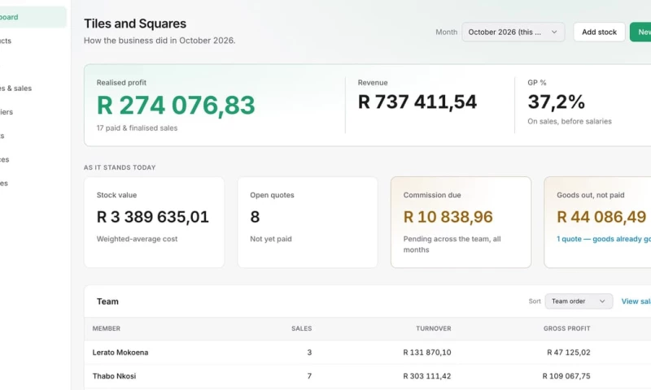The image size is (651, 390).
Task: Click the TURNOVER column header
Action: (434, 328)
